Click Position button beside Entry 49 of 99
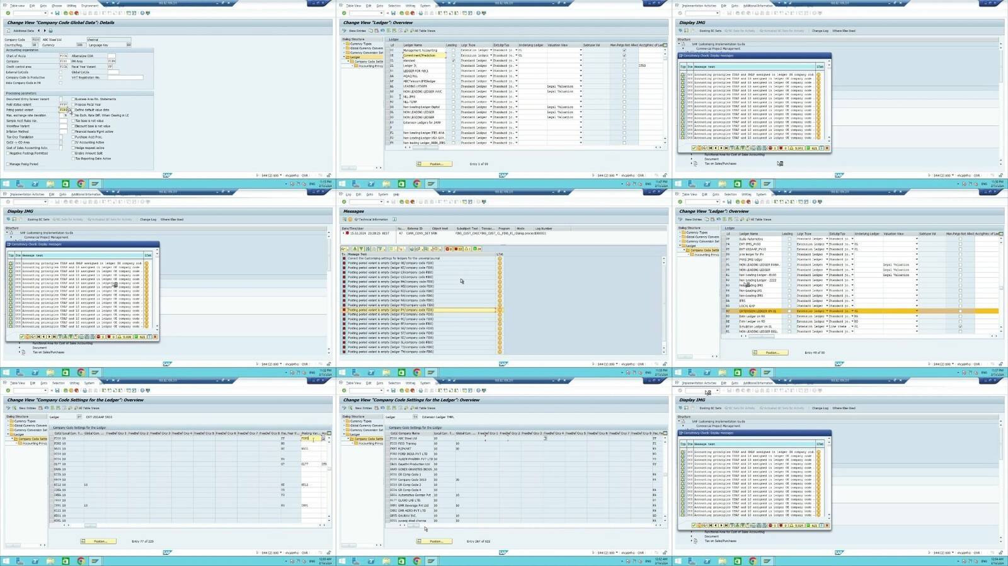This screenshot has height=566, width=1008. coord(770,353)
